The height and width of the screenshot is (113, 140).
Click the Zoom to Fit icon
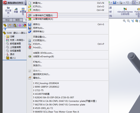(x=124, y=21)
